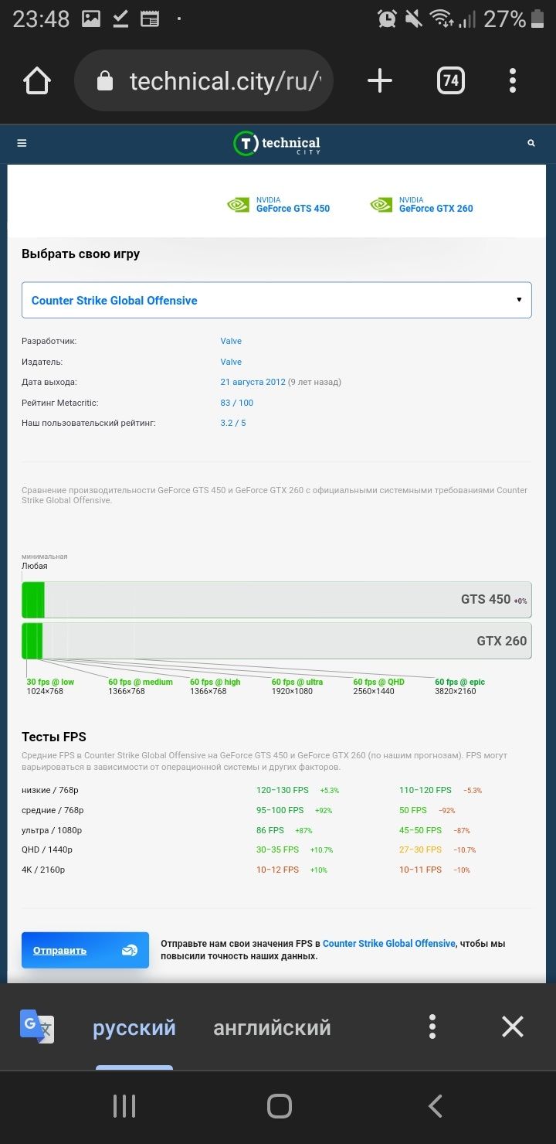556x1144 pixels.
Task: Tap the lock icon in address bar
Action: click(x=105, y=81)
